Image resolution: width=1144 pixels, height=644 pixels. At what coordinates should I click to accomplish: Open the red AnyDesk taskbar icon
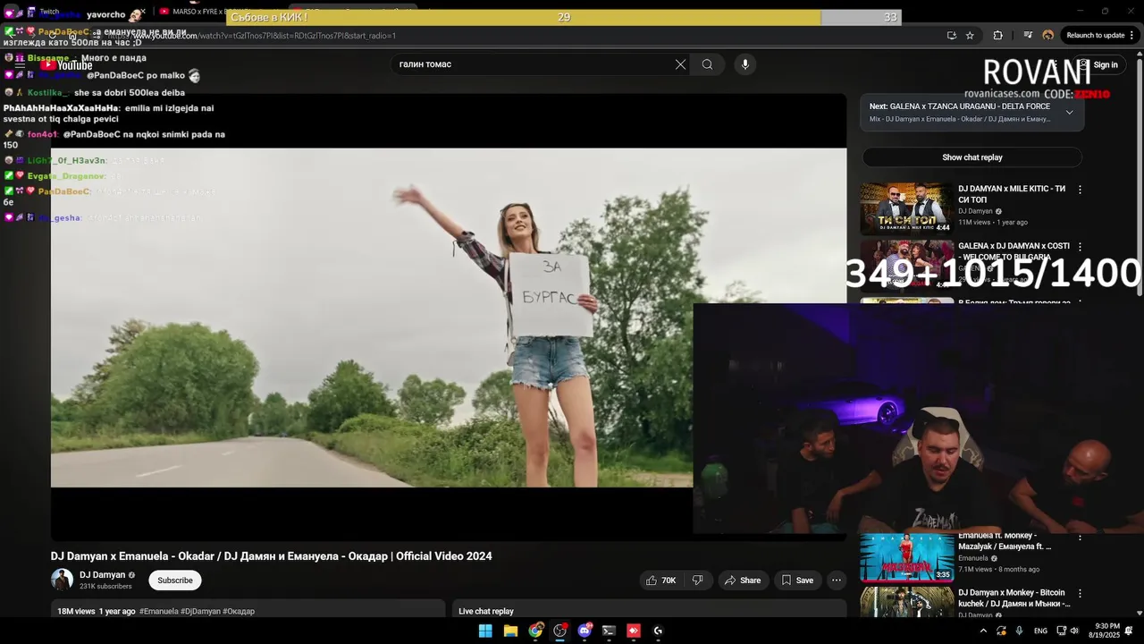634,631
